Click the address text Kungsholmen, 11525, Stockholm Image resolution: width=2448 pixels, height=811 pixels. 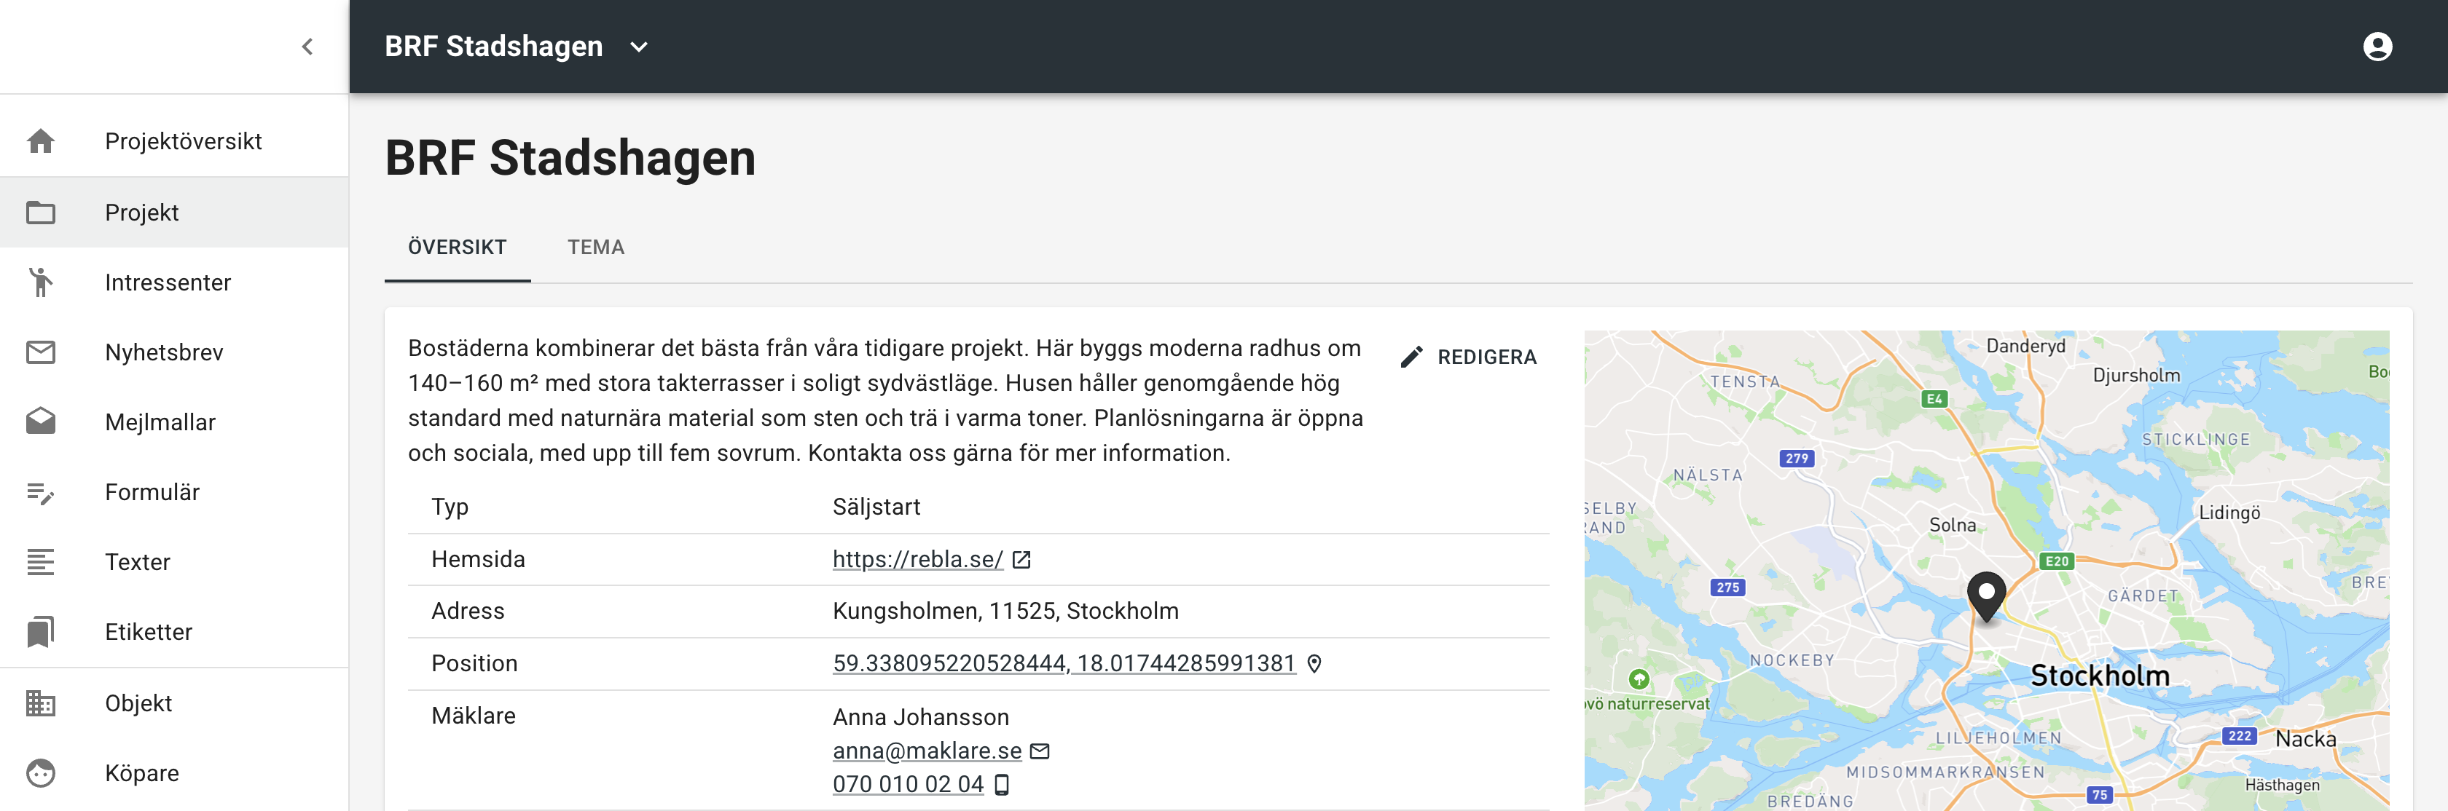click(1005, 612)
